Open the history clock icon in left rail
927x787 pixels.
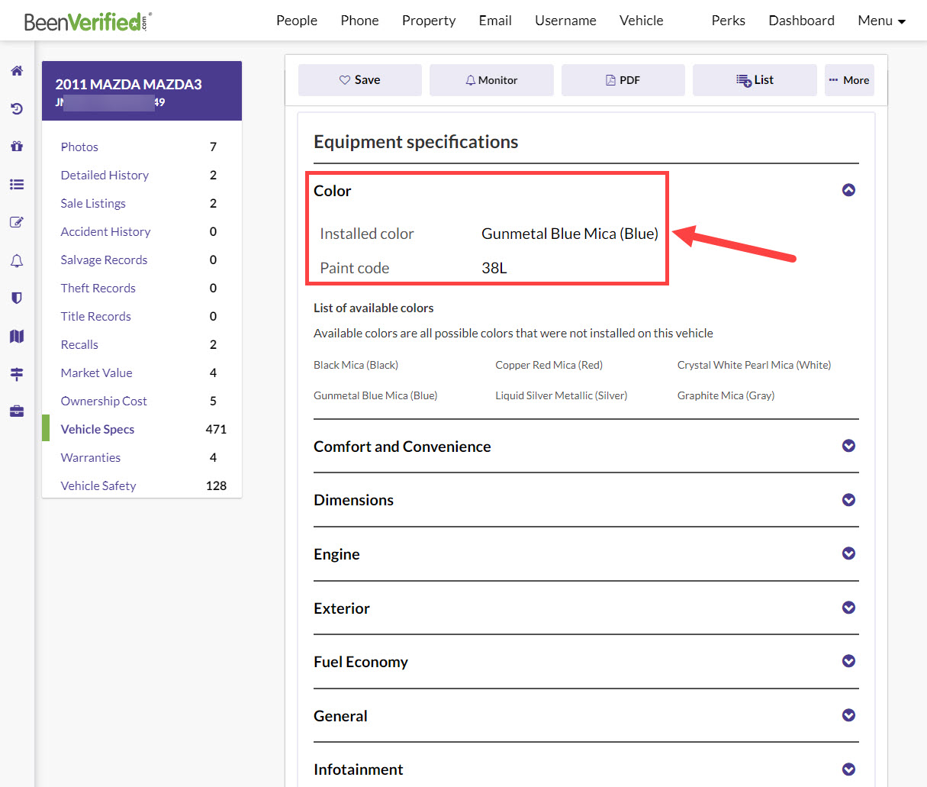click(x=17, y=108)
